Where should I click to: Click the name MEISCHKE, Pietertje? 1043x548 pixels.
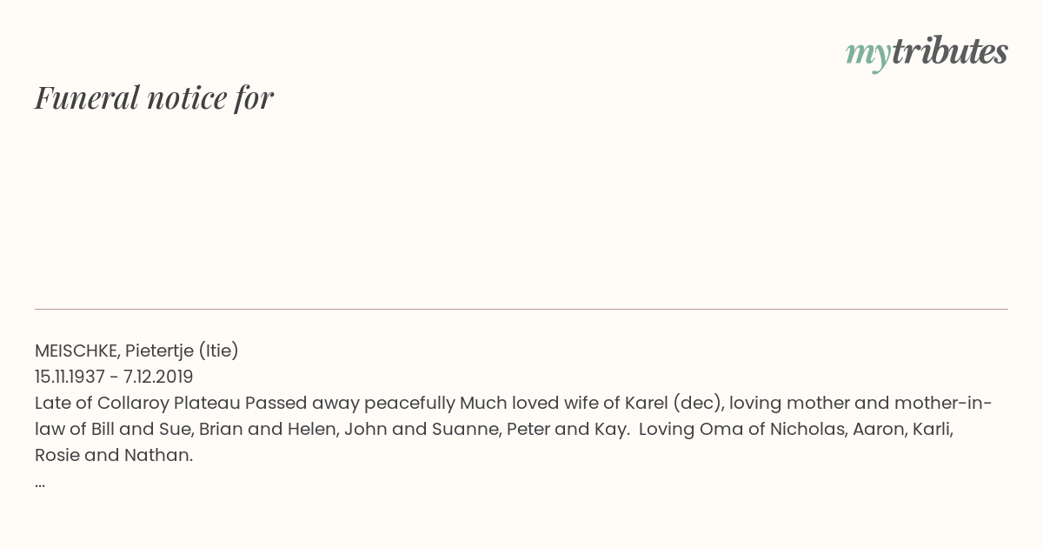114,351
